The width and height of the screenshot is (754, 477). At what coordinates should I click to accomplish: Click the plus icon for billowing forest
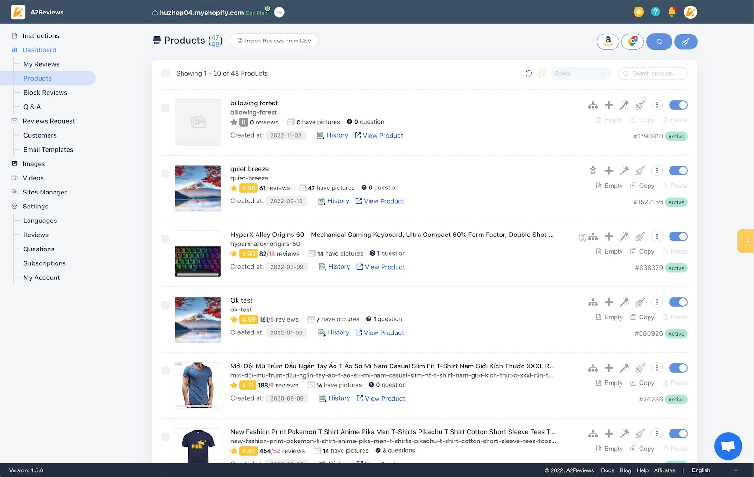click(609, 105)
